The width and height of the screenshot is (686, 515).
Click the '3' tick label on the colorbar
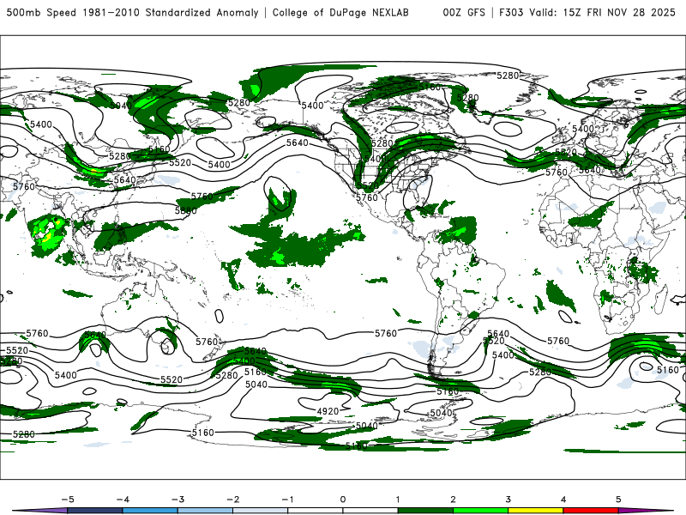pyautogui.click(x=508, y=500)
